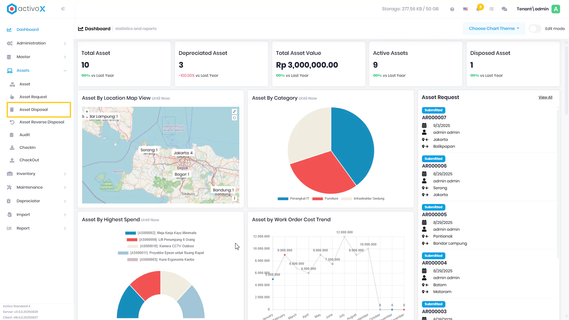Click the Inventory warehouse icon

click(9, 174)
